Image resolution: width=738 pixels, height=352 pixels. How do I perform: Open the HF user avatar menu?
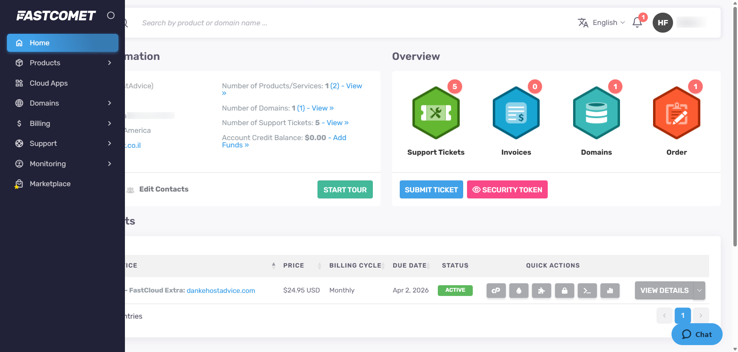pos(663,23)
